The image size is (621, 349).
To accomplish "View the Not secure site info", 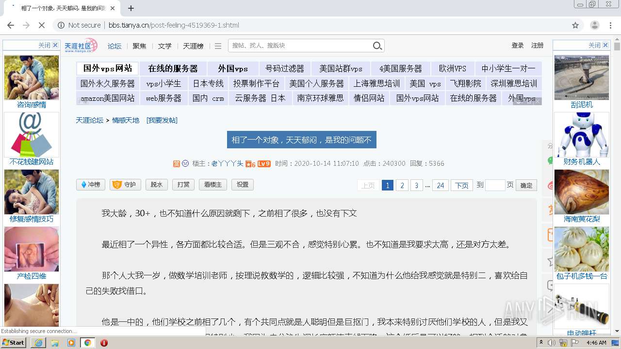I will [79, 25].
